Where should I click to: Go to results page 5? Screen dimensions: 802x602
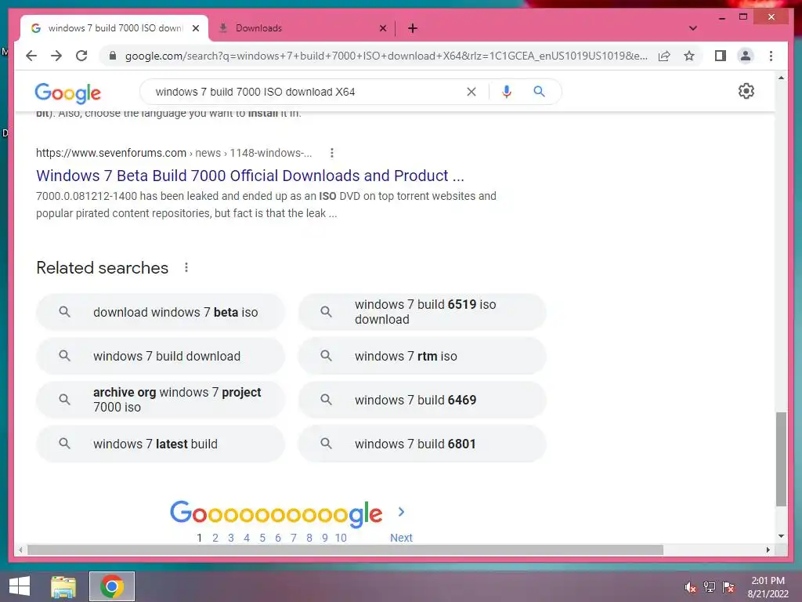pyautogui.click(x=262, y=538)
